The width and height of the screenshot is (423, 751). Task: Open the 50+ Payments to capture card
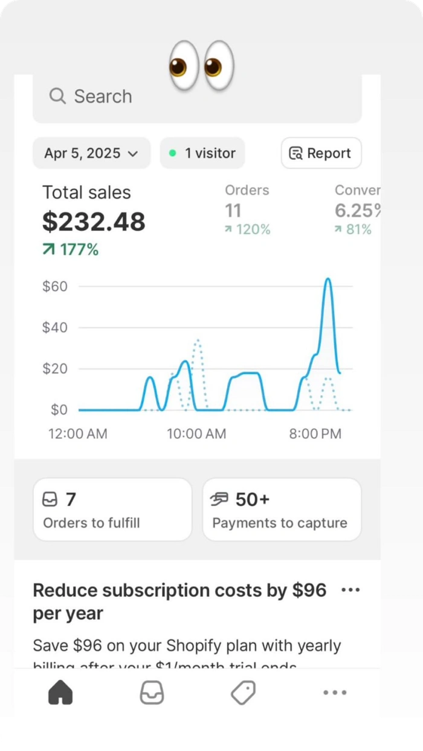(x=282, y=510)
